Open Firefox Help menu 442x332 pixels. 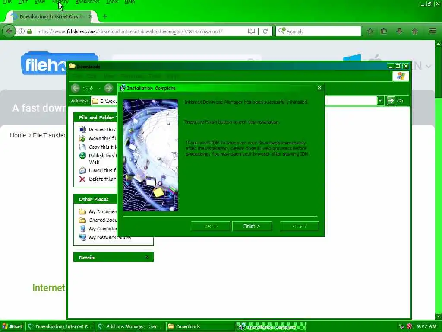pyautogui.click(x=129, y=2)
